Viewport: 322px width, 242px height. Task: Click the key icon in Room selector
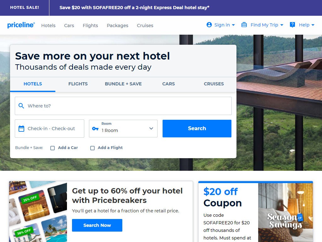[x=95, y=129]
